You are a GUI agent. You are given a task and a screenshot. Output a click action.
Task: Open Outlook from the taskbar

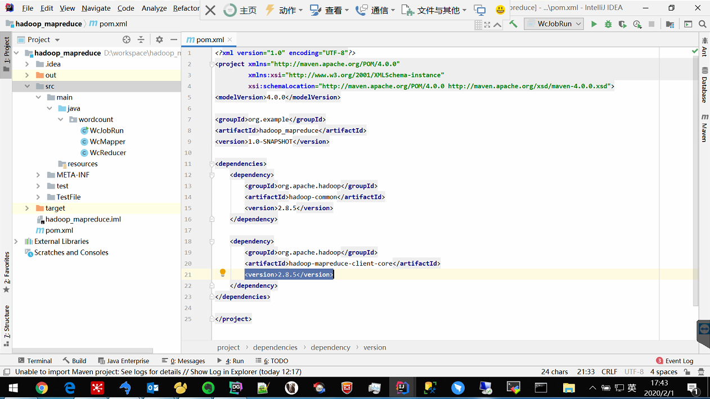153,388
